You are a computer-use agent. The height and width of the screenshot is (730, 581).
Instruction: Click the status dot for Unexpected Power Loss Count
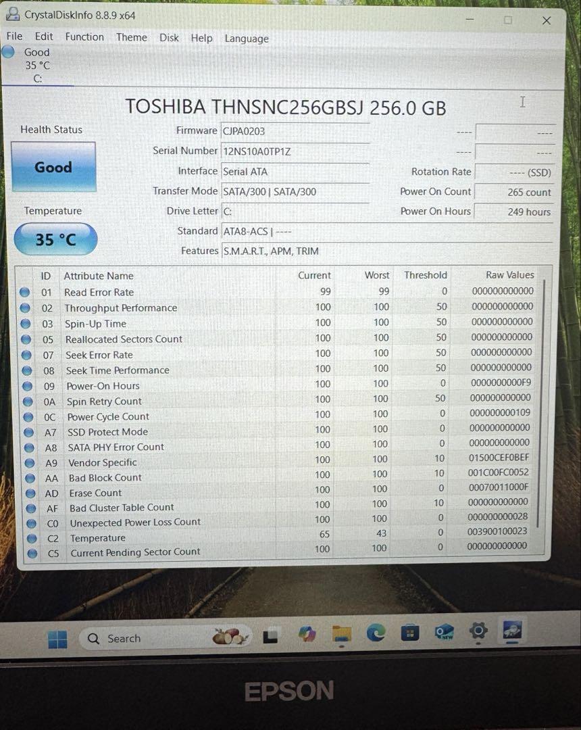coord(32,523)
